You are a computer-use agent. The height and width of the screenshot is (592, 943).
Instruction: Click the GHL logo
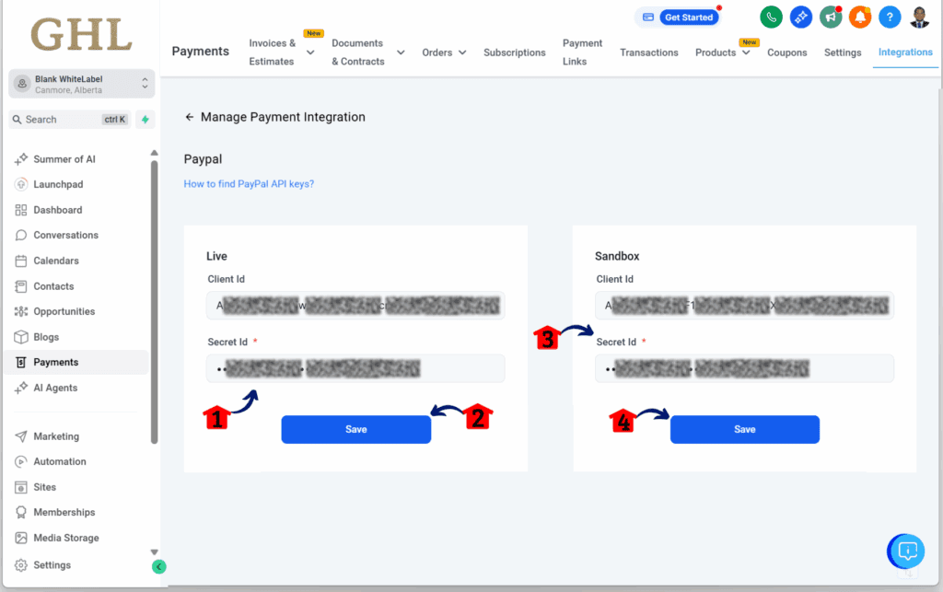click(82, 35)
